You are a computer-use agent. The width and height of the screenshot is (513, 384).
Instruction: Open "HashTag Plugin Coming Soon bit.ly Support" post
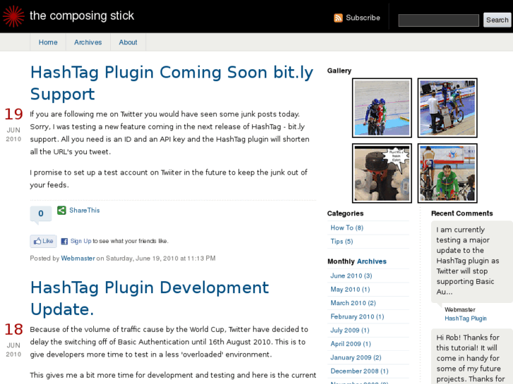[x=171, y=83]
